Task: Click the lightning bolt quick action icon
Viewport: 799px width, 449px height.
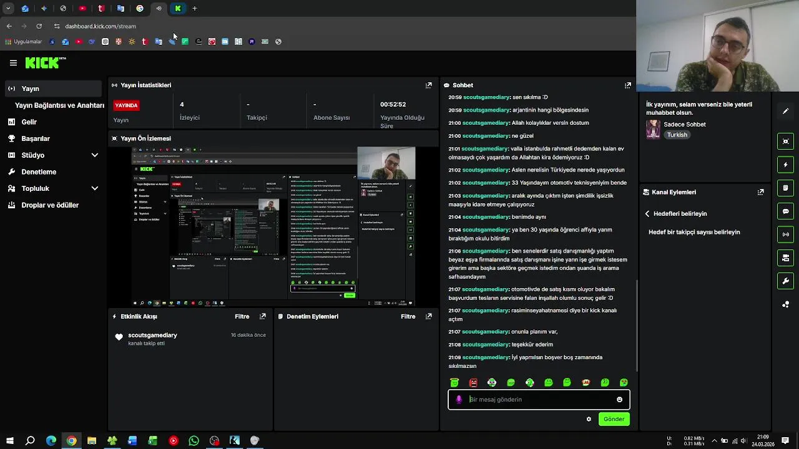Action: [785, 165]
